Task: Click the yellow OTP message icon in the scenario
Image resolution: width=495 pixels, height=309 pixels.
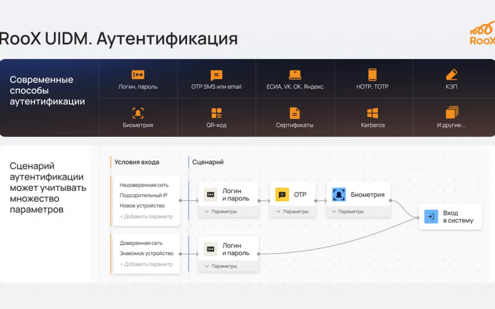Action: coord(282,195)
